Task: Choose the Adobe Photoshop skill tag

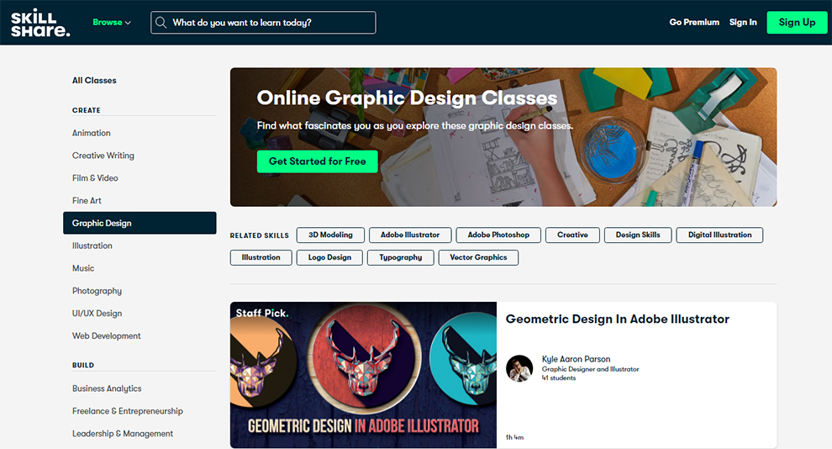Action: click(x=498, y=235)
